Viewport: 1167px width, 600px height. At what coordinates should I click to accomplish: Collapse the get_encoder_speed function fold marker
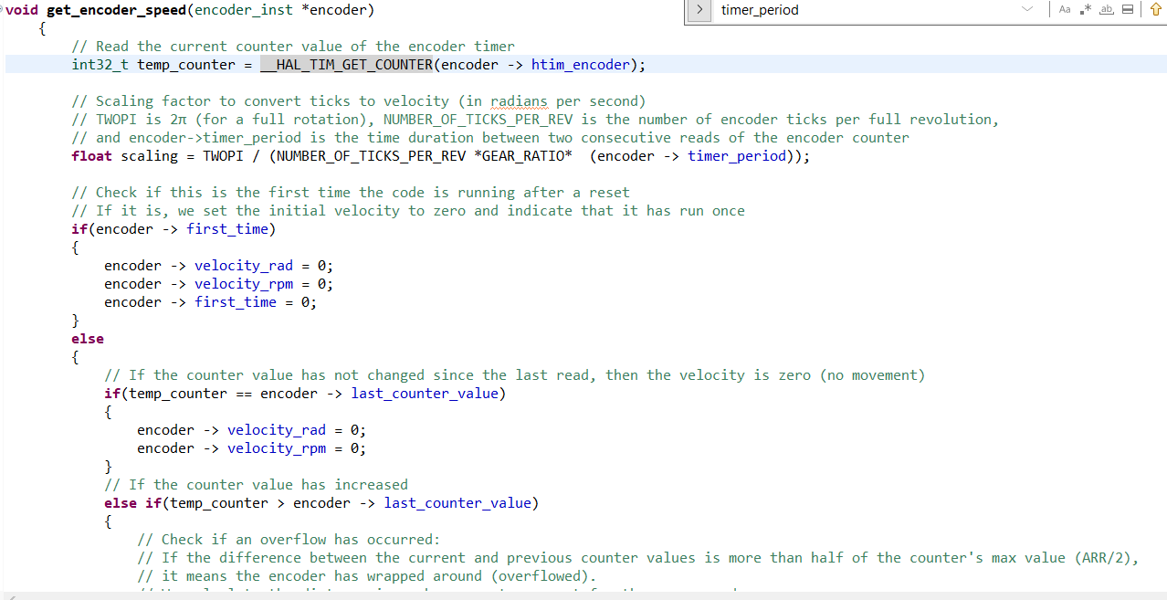pos(5,9)
